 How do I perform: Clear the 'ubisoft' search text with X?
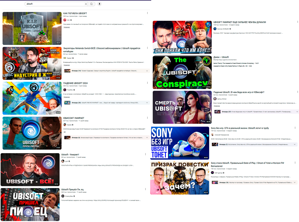pos(86,4)
